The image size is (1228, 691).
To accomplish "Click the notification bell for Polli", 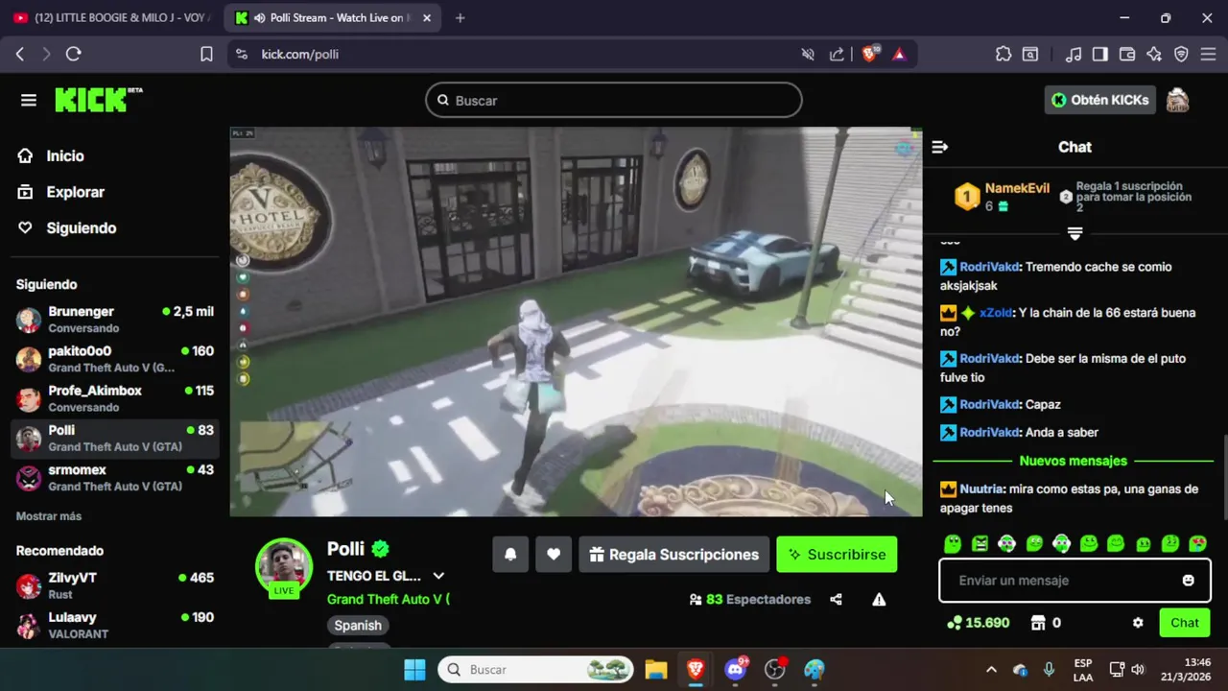I will [x=510, y=555].
